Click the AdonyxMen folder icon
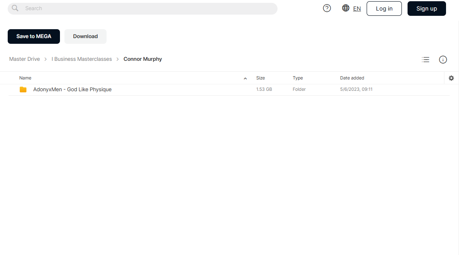The height and width of the screenshot is (255, 459). coord(23,90)
